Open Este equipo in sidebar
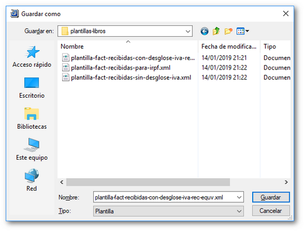Image resolution: width=304 pixels, height=231 pixels. (x=32, y=149)
